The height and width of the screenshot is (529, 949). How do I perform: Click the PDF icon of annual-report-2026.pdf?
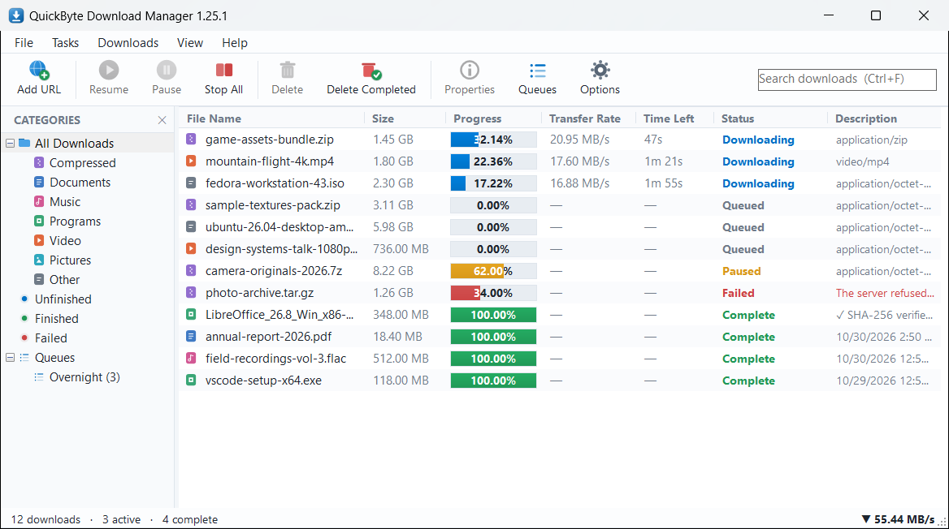pyautogui.click(x=191, y=336)
